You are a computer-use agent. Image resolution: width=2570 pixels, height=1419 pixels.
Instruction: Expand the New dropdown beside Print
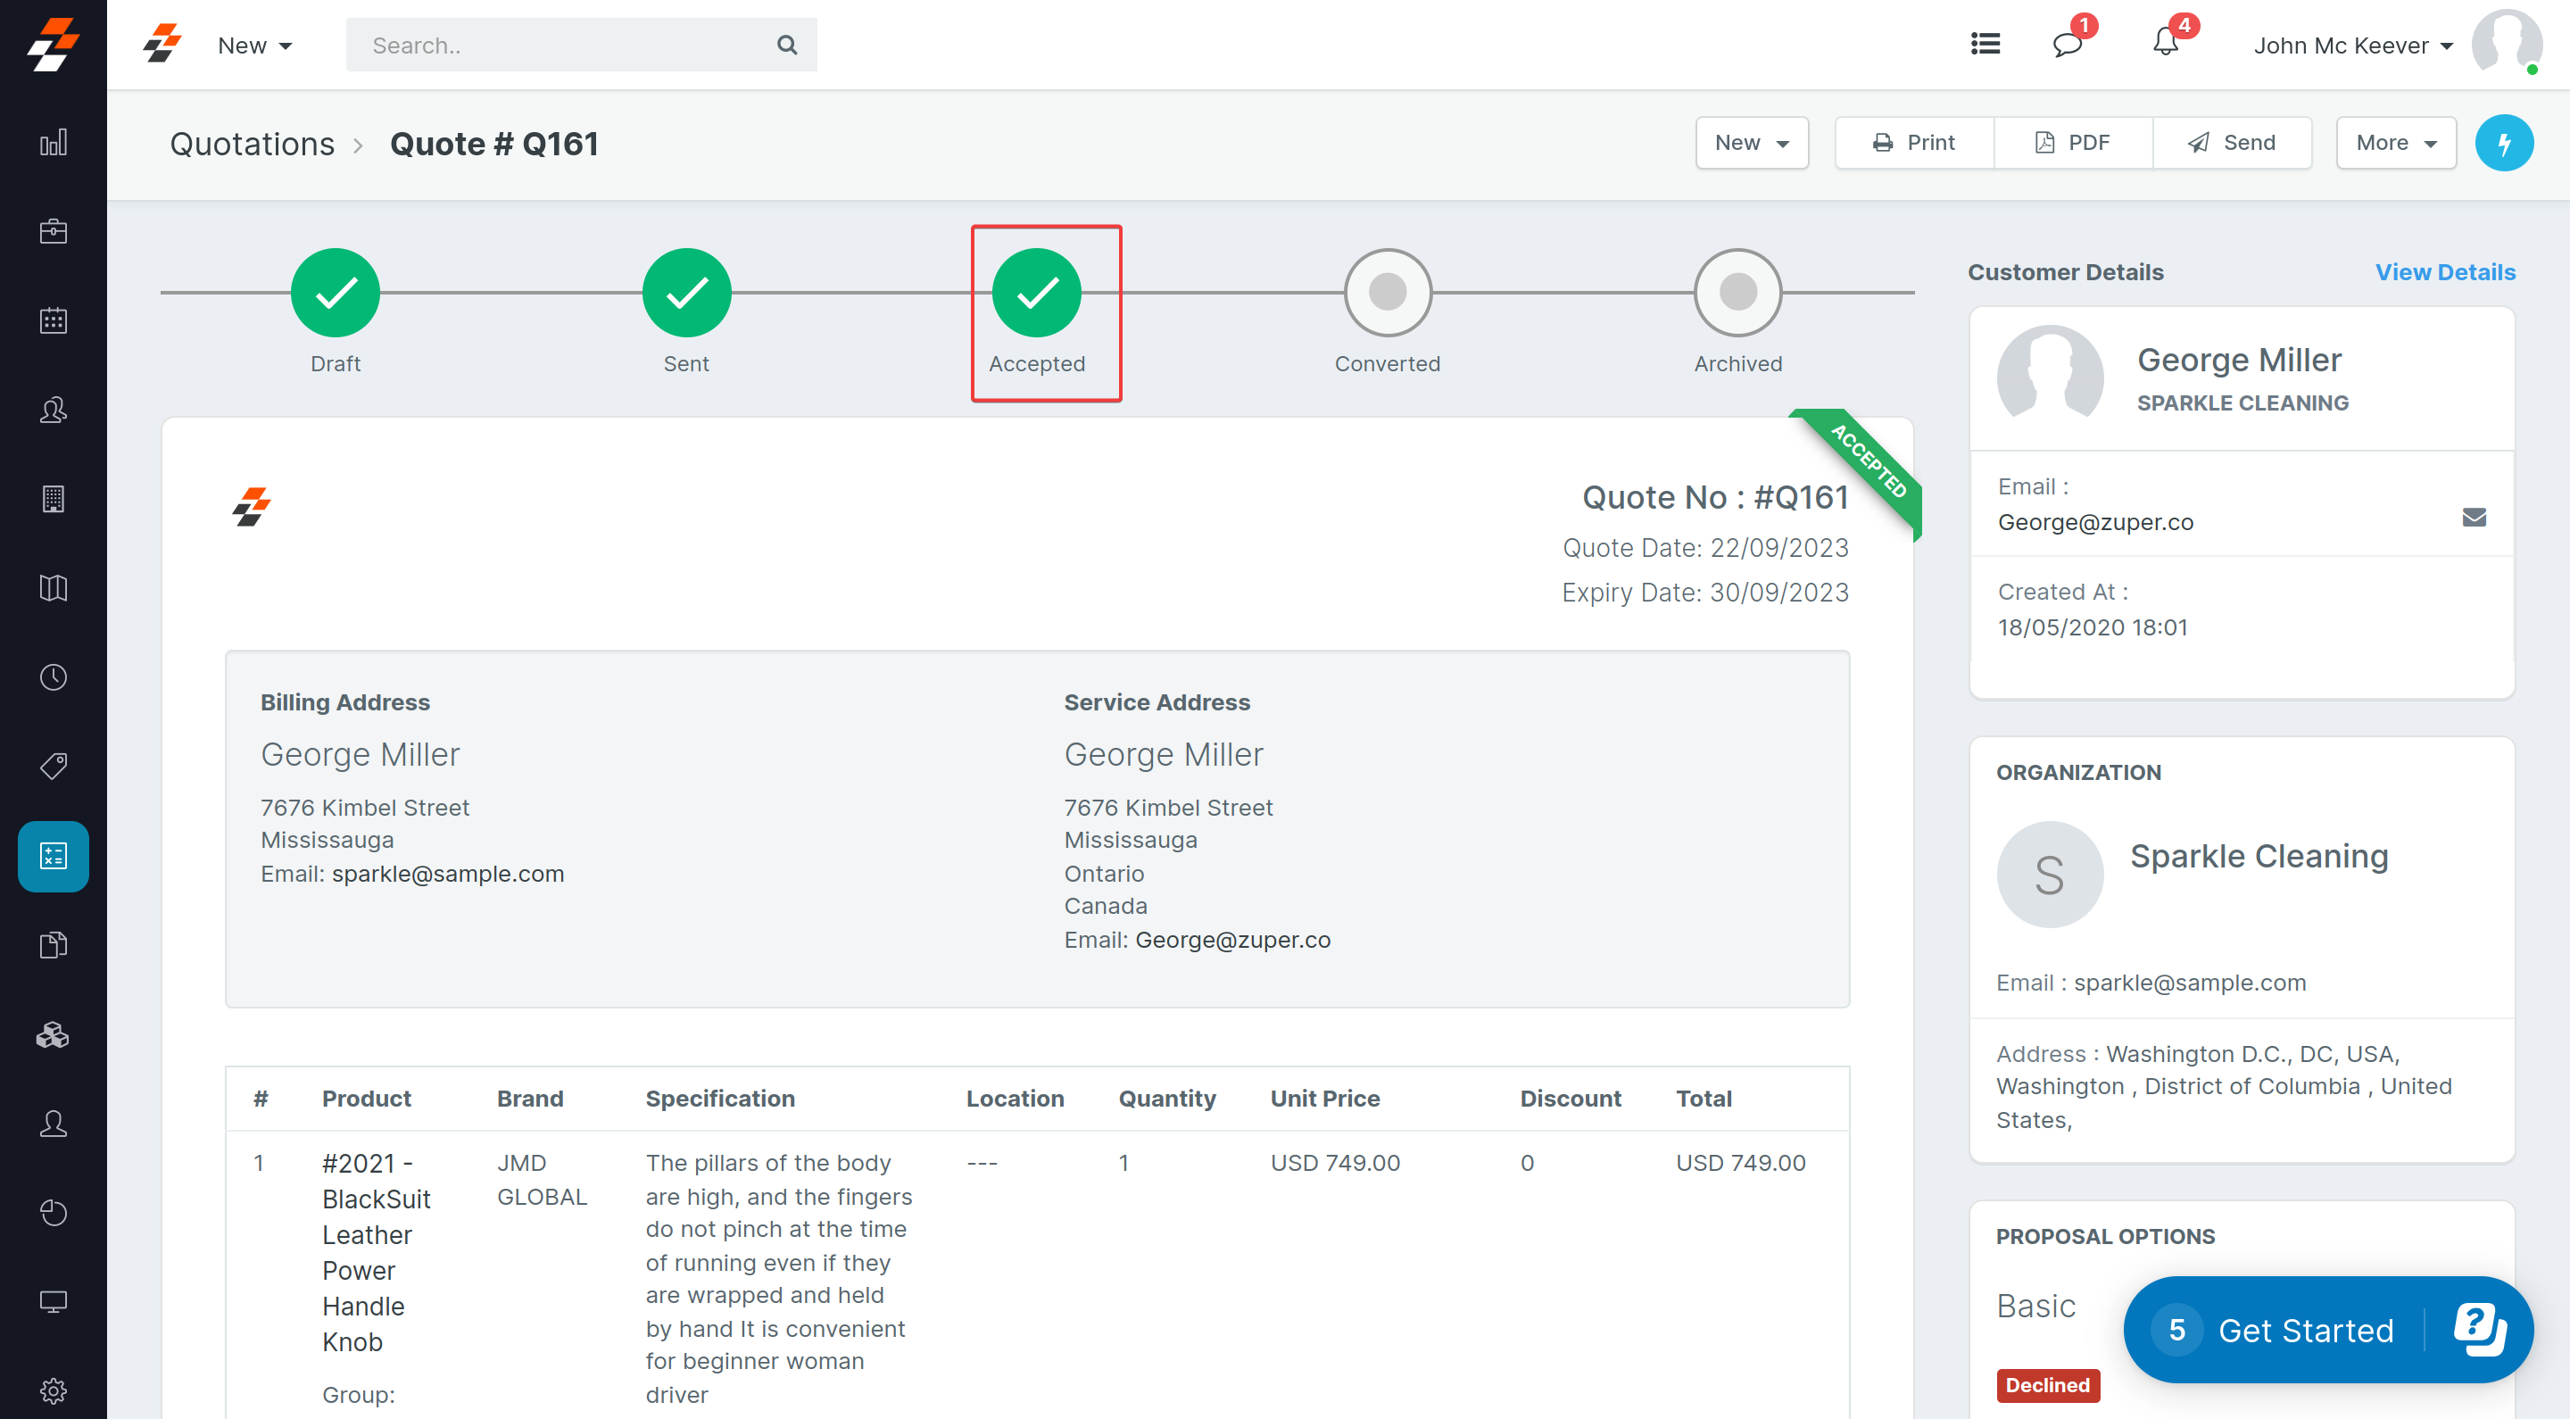click(x=1751, y=143)
